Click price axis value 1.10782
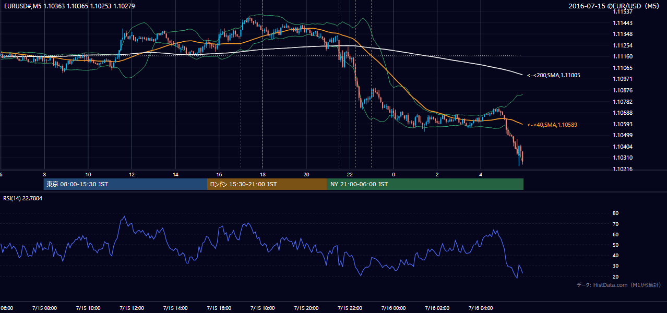Viewport: 667px width, 313px height. coord(622,102)
